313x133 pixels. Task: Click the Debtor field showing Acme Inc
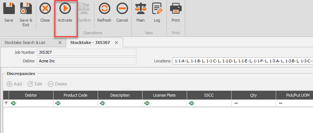tap(86, 61)
